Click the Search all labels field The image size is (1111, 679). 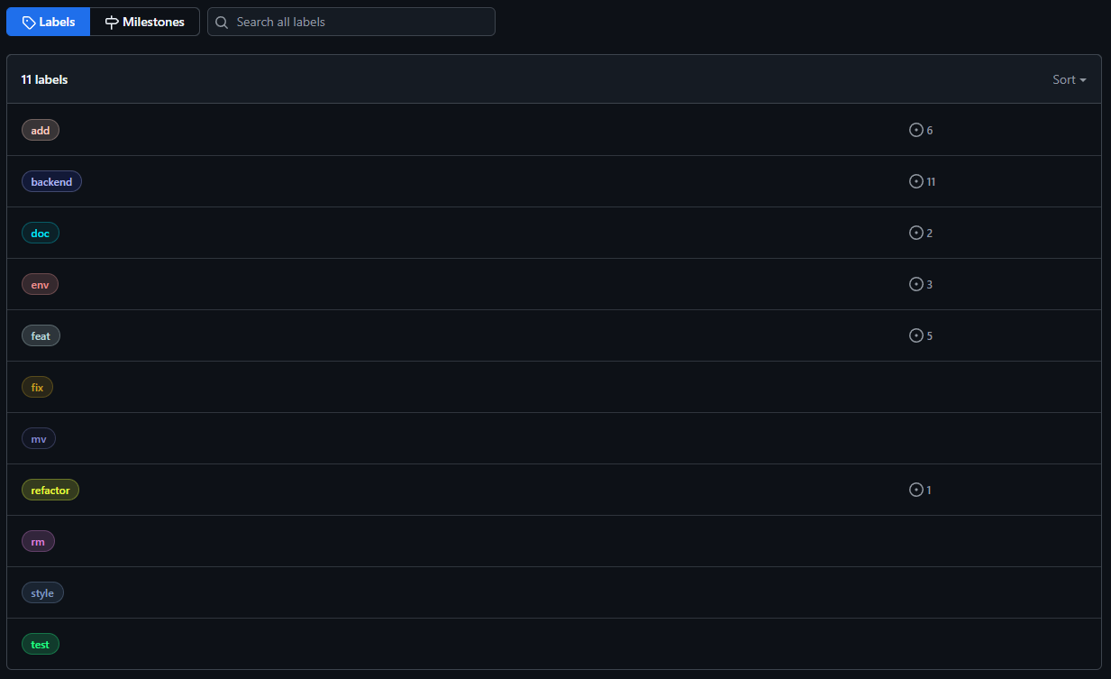[351, 21]
